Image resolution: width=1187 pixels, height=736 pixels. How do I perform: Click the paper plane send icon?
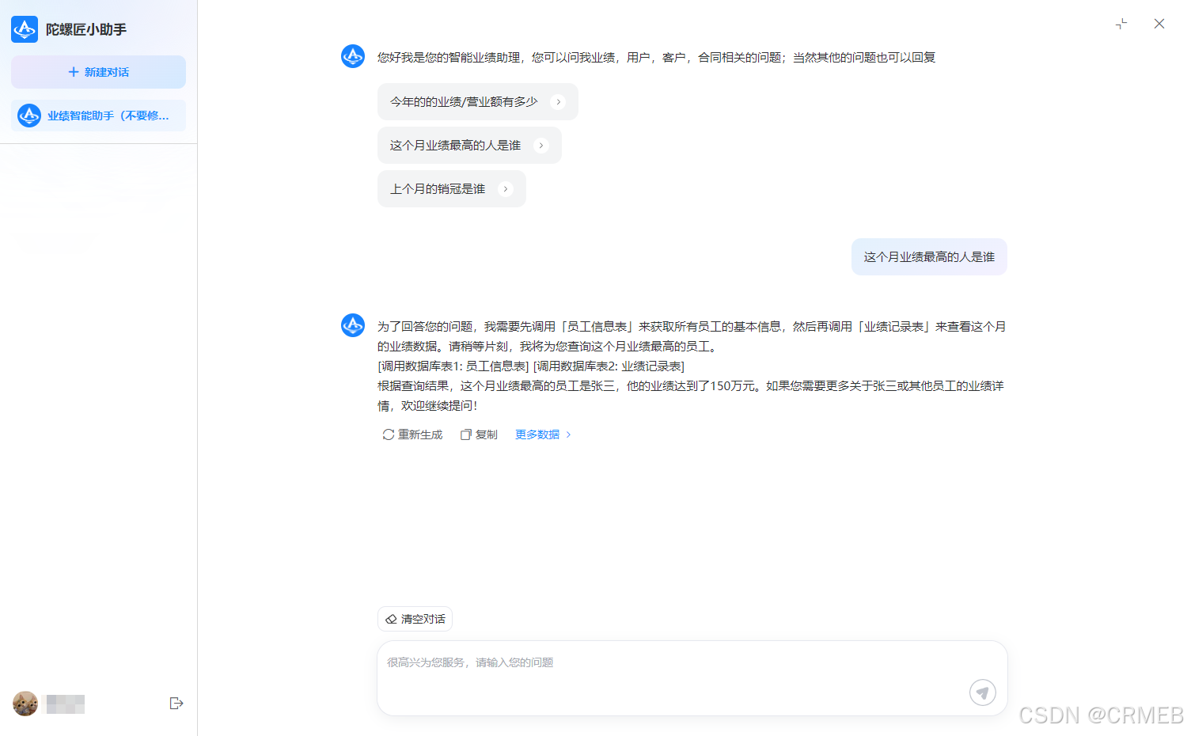(x=983, y=692)
